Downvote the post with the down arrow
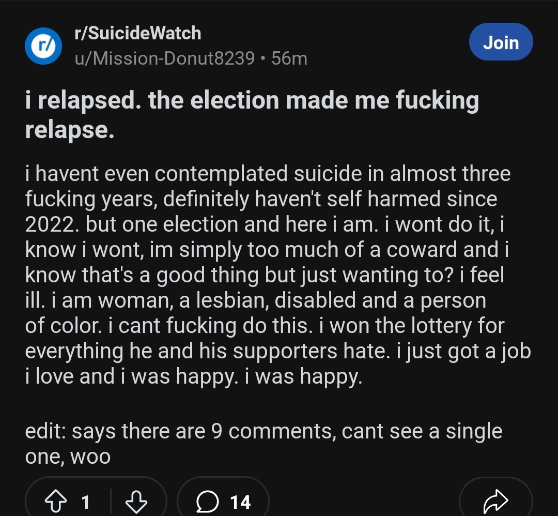 (x=137, y=502)
